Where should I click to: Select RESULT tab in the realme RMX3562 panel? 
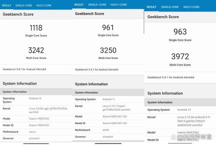tap(152, 7)
